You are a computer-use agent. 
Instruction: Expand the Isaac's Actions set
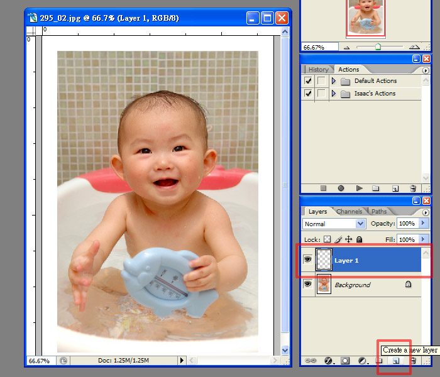click(x=334, y=94)
